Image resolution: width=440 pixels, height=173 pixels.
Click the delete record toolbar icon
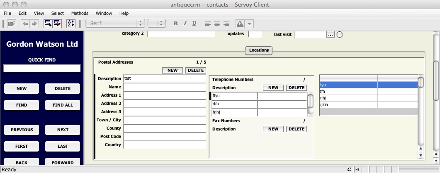(x=57, y=24)
